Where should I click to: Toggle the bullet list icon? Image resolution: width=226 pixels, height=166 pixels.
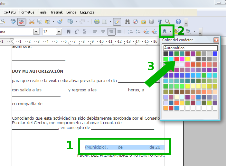pos(138,32)
